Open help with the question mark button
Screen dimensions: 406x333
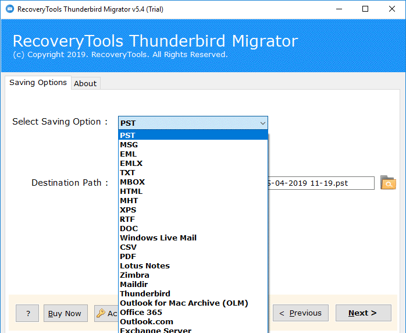(x=27, y=313)
